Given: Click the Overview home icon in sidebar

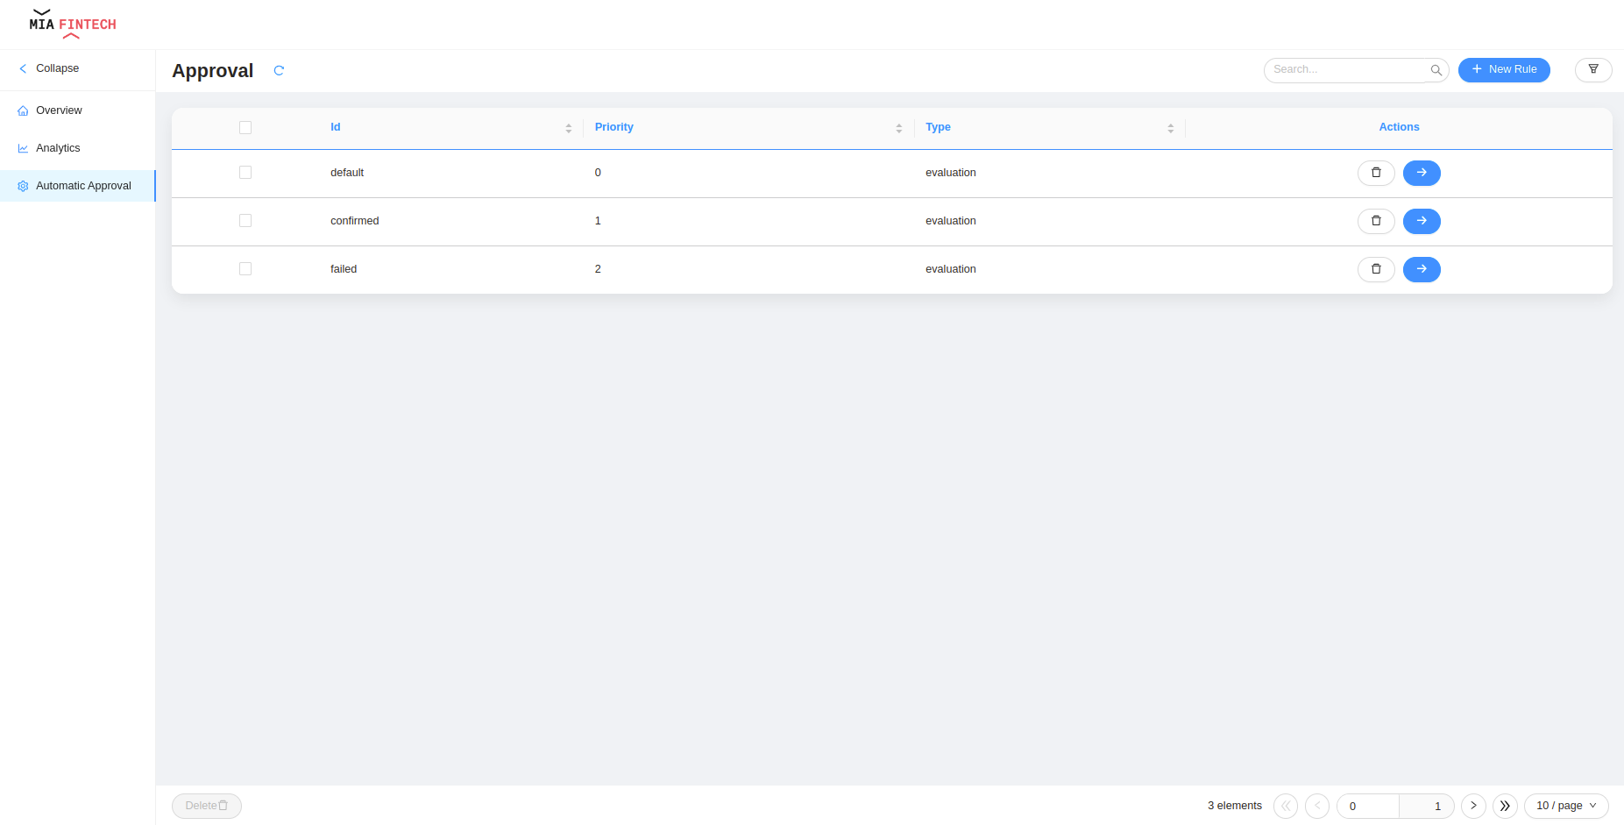Looking at the screenshot, I should click(23, 110).
